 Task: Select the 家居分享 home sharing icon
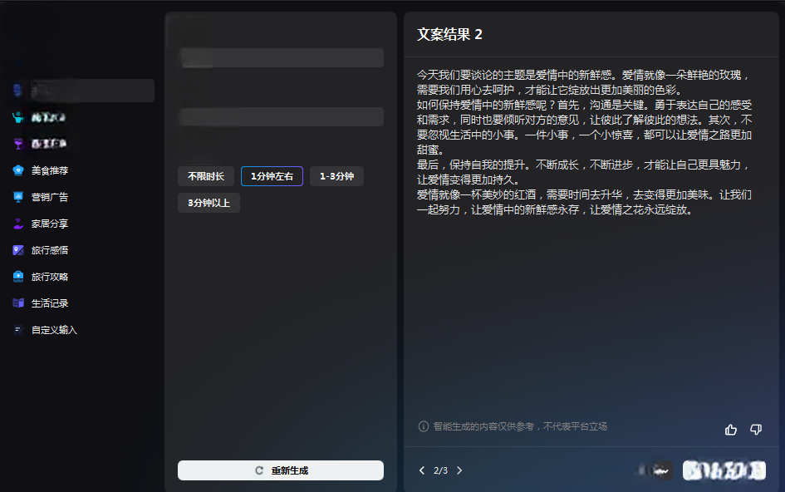18,224
